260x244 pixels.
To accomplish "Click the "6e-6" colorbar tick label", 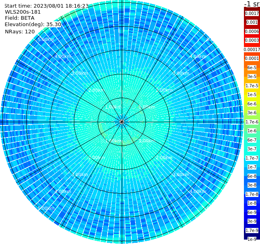I will tap(252, 104).
